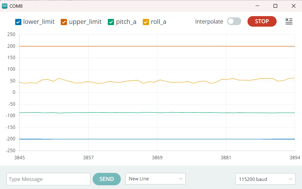Hide the pitch_a series checkbox
This screenshot has width=302, height=189.
111,22
